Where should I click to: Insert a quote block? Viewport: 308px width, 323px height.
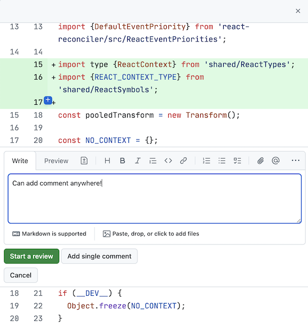click(x=152, y=161)
